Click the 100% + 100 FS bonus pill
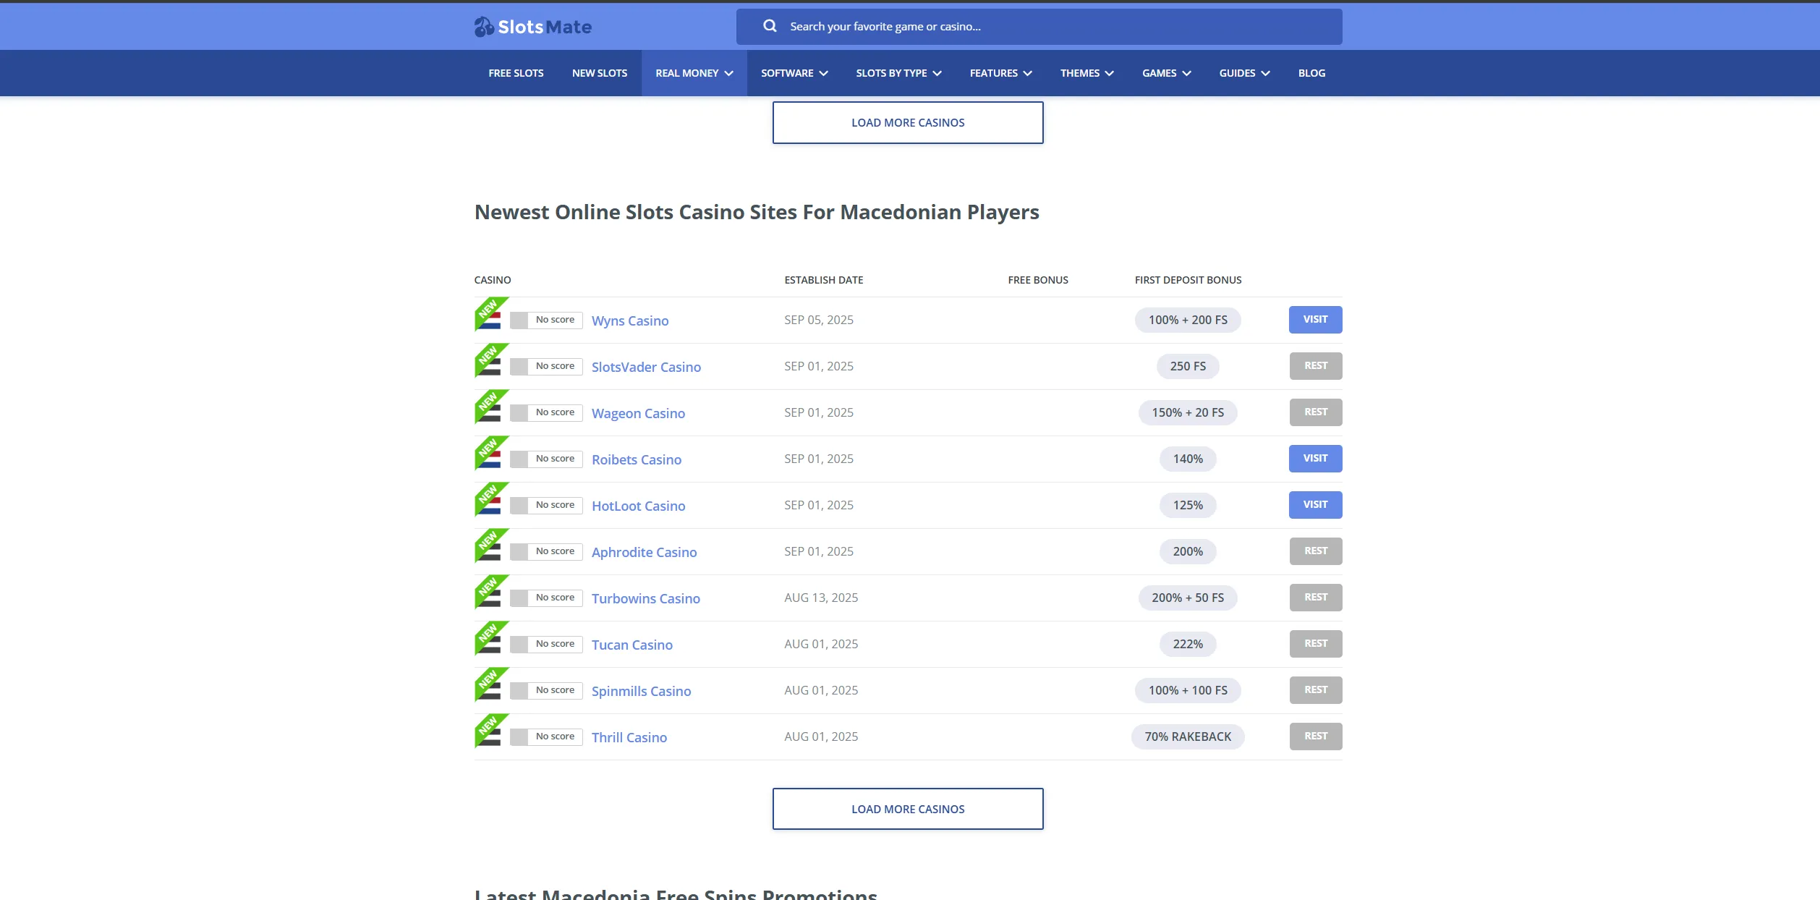The width and height of the screenshot is (1820, 900). 1188,690
